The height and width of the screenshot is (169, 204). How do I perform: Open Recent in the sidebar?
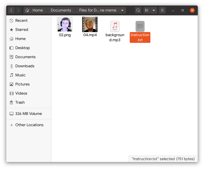click(29, 21)
